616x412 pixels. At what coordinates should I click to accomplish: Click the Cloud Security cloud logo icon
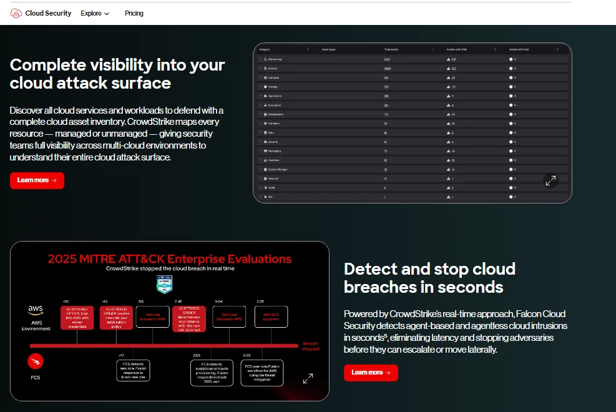coord(16,13)
